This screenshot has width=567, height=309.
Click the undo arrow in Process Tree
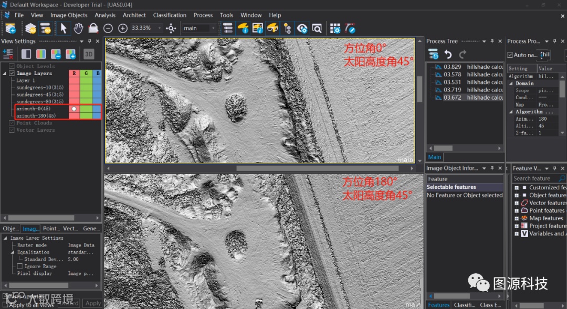(448, 54)
